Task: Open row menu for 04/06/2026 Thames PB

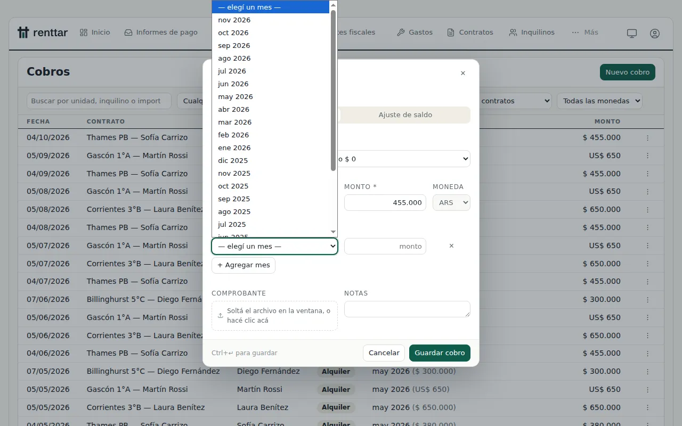Action: point(648,353)
